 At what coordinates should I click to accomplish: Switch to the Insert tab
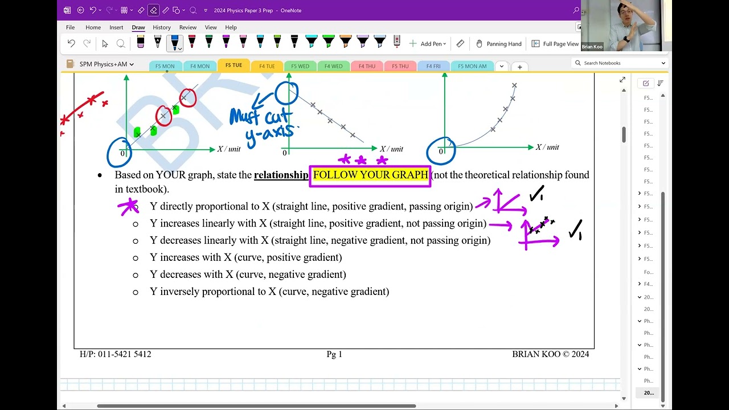pos(116,27)
